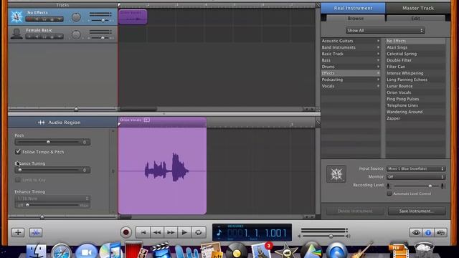
Task: Mute the No Effects track
Action: coord(37,19)
